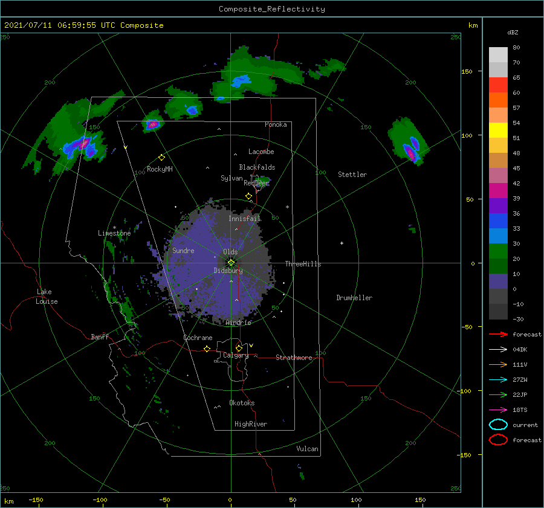Click the Ponoka town label
544x508 pixels.
(276, 124)
